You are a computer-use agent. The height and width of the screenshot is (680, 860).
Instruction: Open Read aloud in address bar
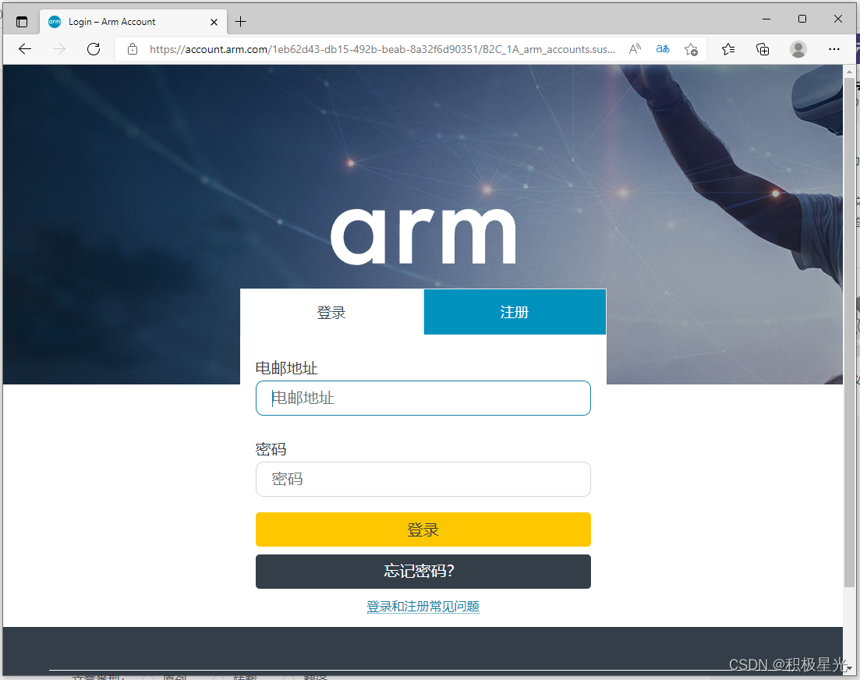click(x=635, y=49)
